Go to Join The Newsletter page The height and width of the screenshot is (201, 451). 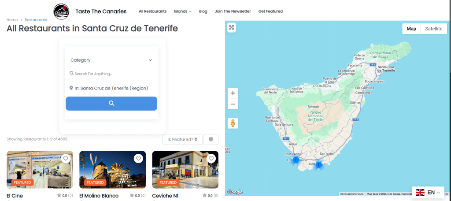point(233,11)
